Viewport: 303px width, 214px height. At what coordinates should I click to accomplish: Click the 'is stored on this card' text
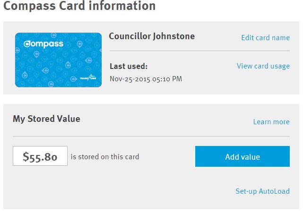coord(105,157)
